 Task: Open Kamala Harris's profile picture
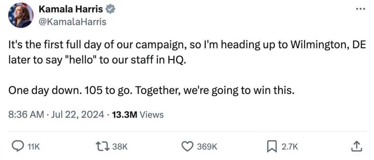tap(21, 15)
